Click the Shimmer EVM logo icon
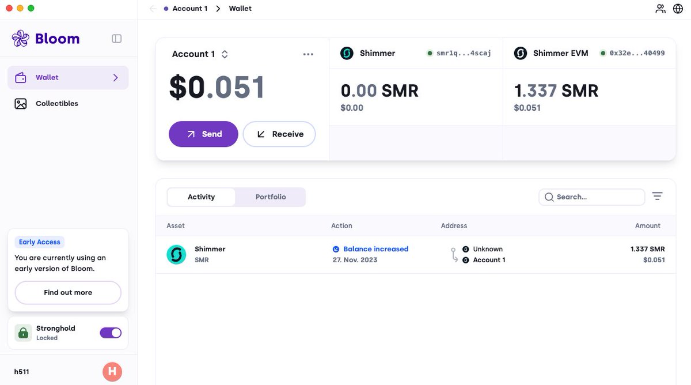This screenshot has width=691, height=385. tap(521, 53)
